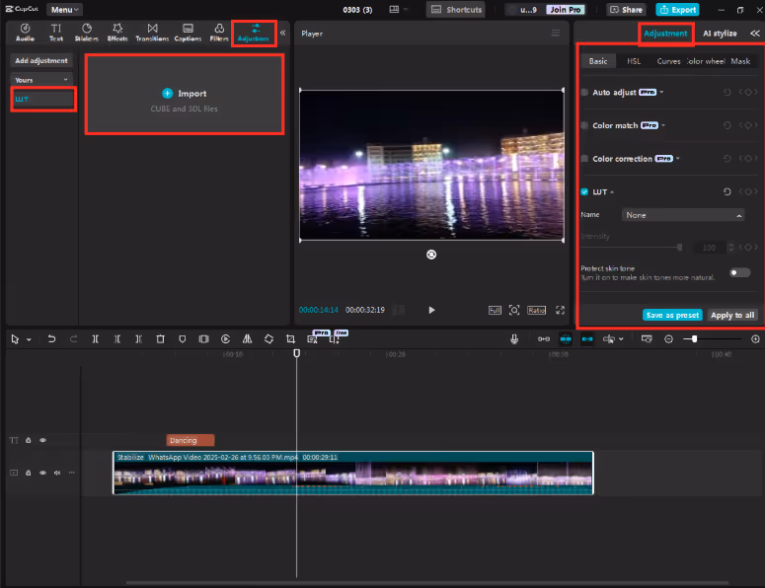The image size is (765, 588).
Task: Expand the Color correction options arrow
Action: click(x=678, y=159)
